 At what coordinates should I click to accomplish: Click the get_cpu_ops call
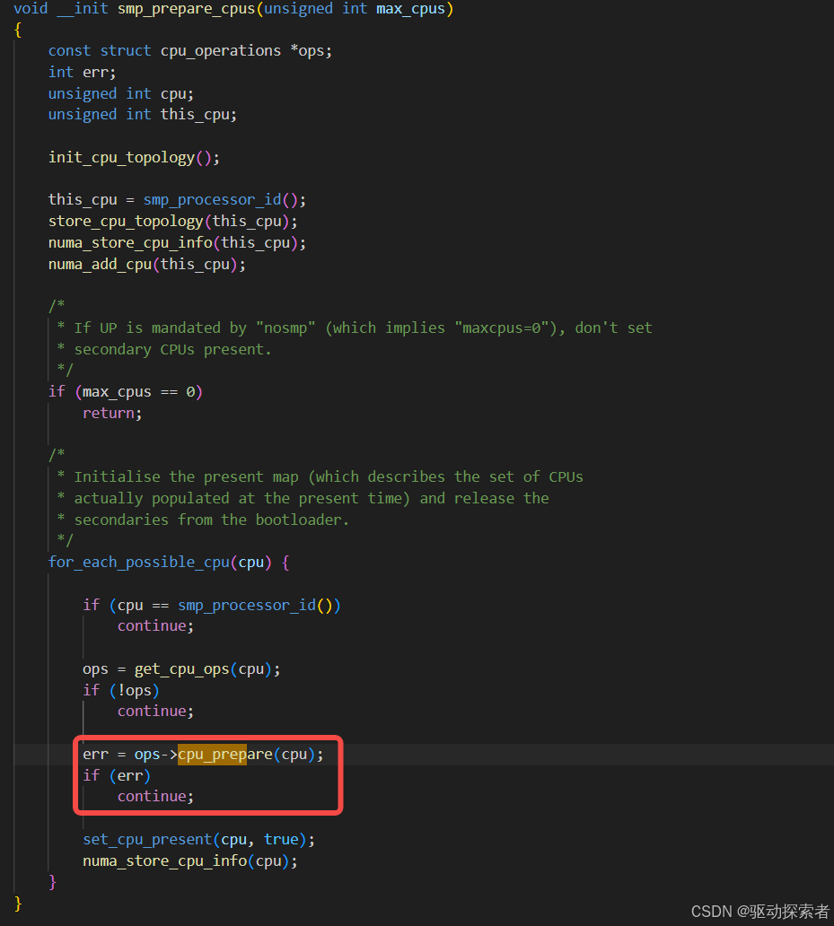click(x=181, y=669)
